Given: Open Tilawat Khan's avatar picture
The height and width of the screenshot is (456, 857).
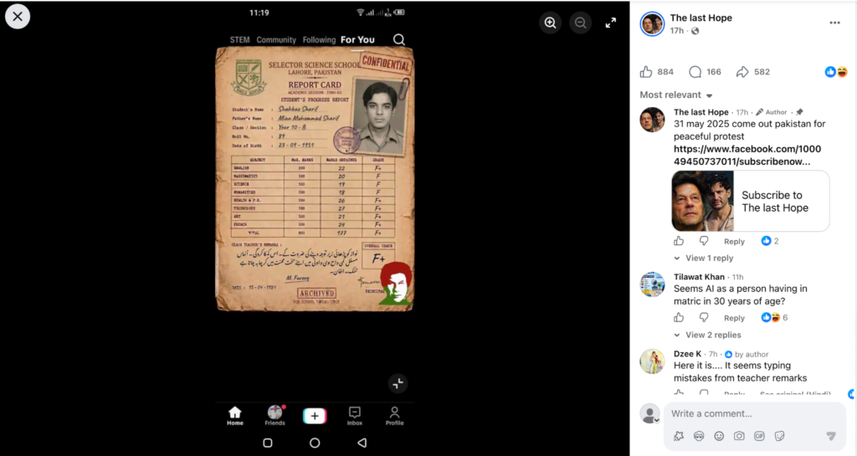Looking at the screenshot, I should coord(652,284).
